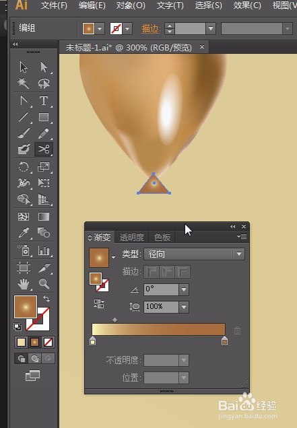The width and height of the screenshot is (297, 428).
Task: Expand gradient preset swatch list arrow
Action: tap(113, 257)
